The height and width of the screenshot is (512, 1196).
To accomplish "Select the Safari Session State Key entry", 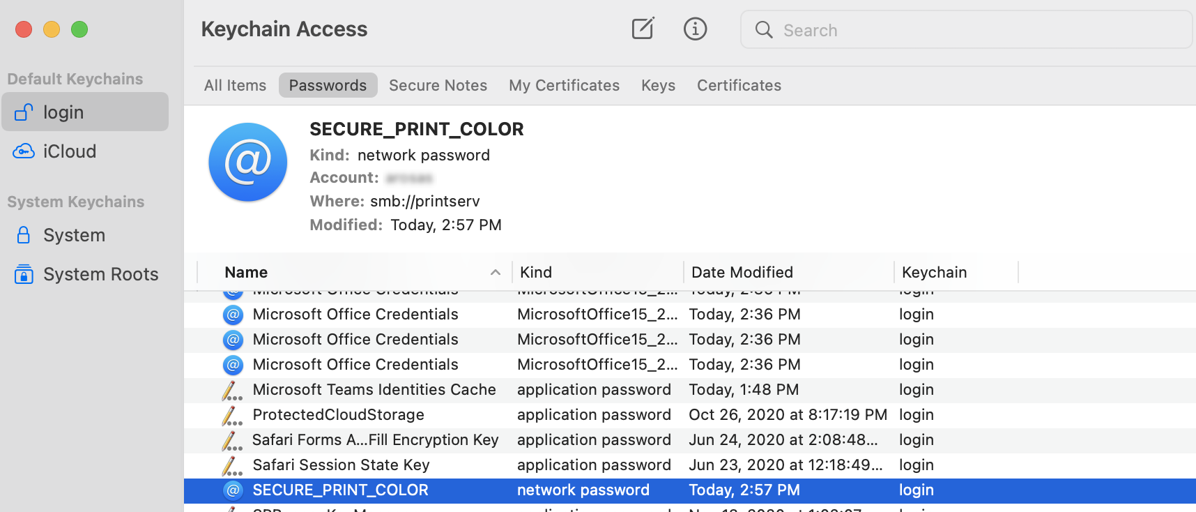I will (x=690, y=465).
